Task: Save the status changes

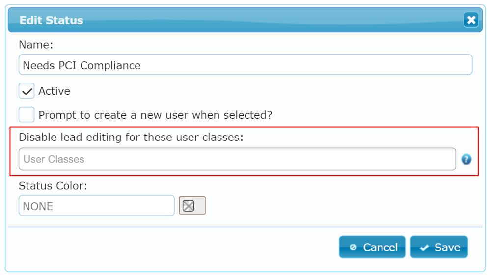Action: coord(439,247)
